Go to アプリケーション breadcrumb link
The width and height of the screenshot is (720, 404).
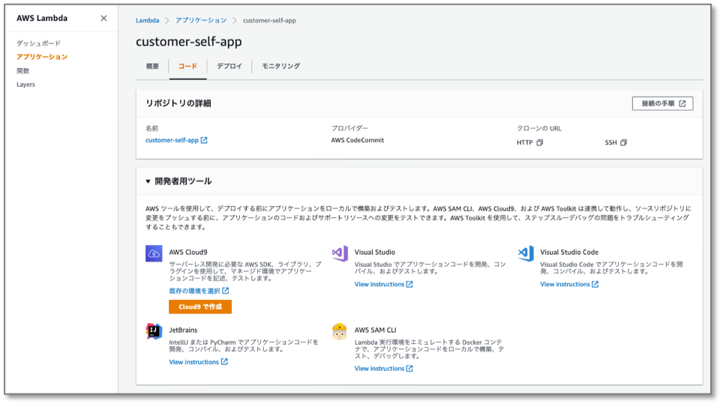[201, 21]
